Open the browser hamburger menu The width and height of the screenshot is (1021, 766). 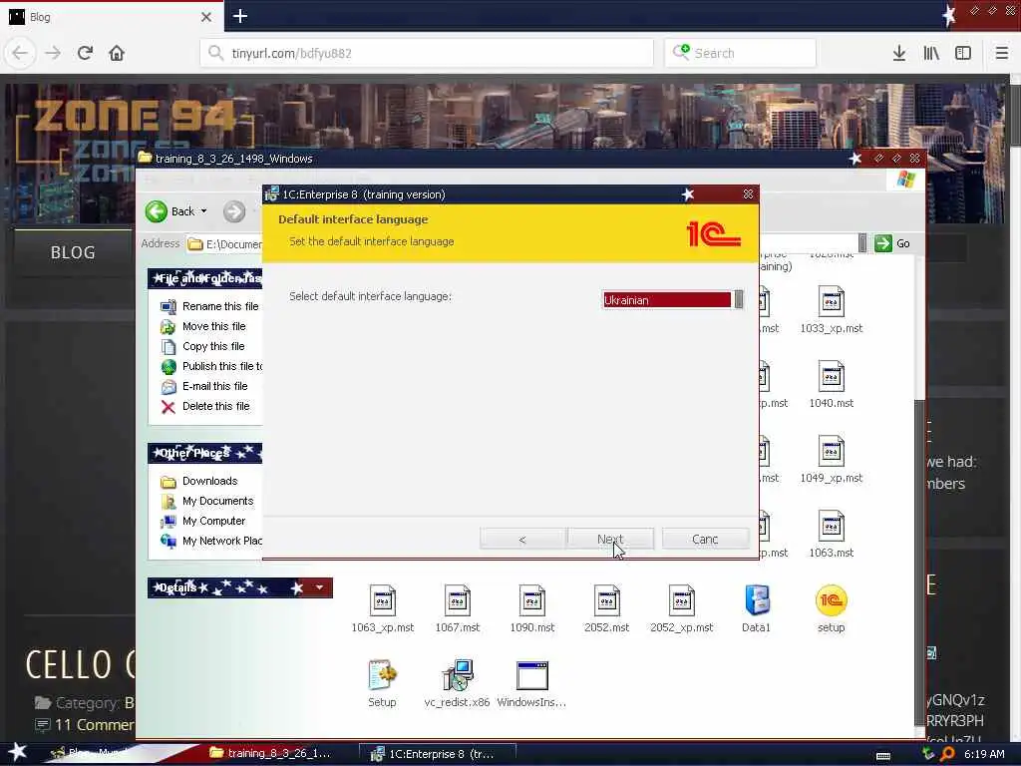(1001, 54)
